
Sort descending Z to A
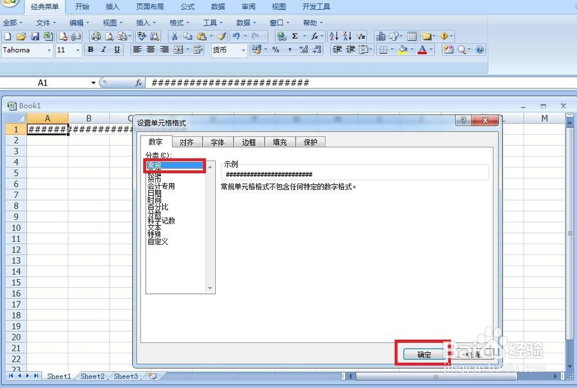coord(347,36)
